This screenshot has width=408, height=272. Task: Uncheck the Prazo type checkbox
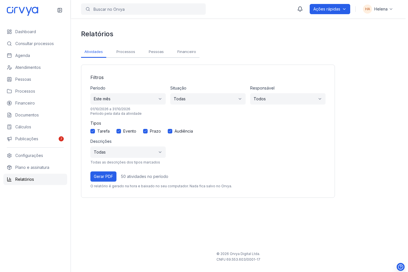click(x=145, y=131)
